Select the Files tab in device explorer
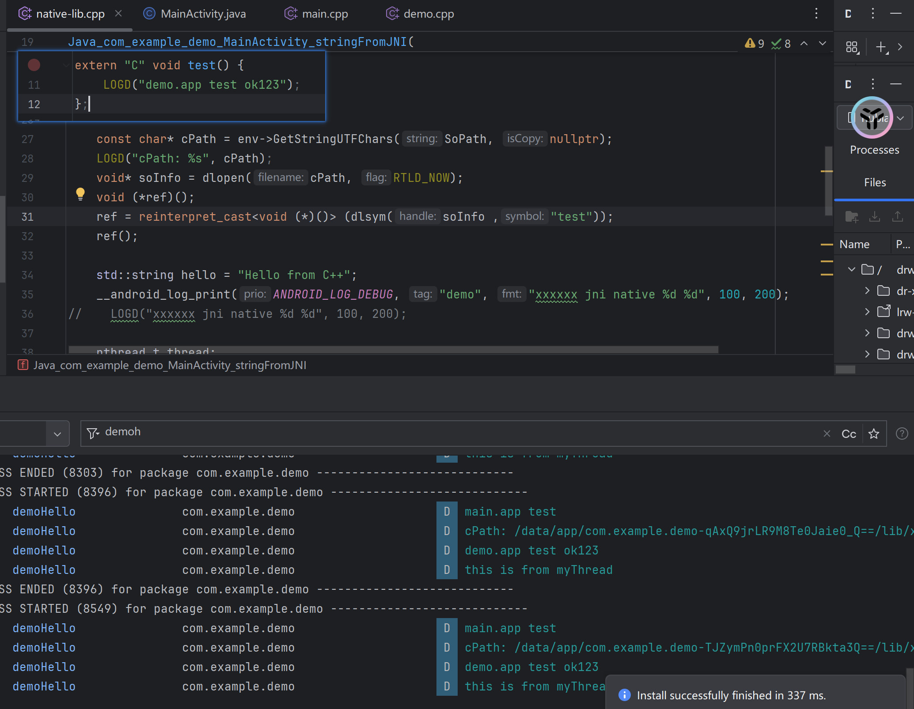 (874, 182)
